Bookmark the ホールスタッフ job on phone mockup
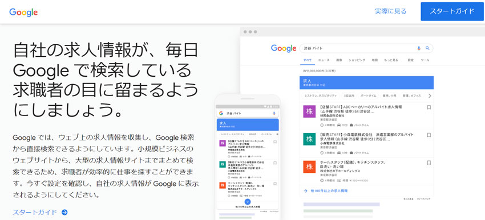The height and width of the screenshot is (220, 485). [274, 184]
